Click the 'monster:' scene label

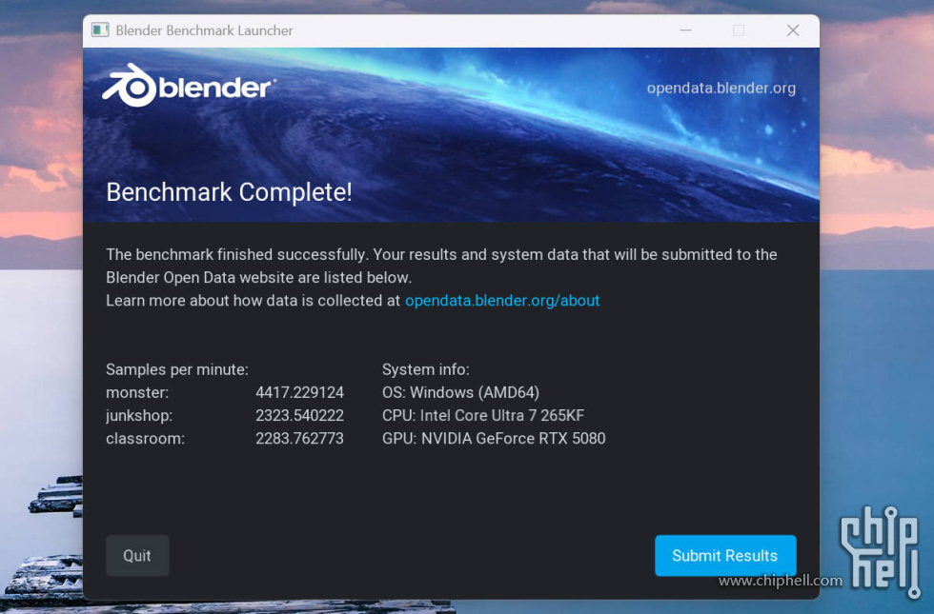[137, 392]
